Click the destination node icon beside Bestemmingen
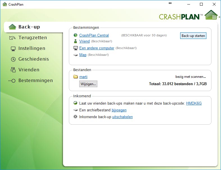This screenshot has height=170, width=221. click(12, 81)
